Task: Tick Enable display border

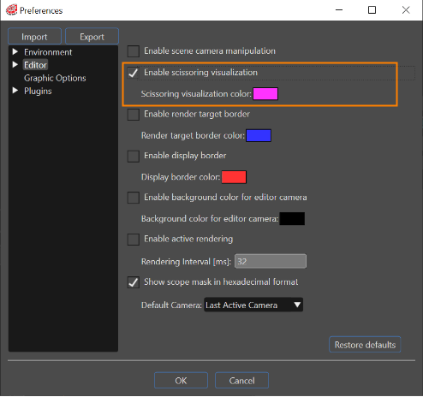Action: [x=134, y=156]
